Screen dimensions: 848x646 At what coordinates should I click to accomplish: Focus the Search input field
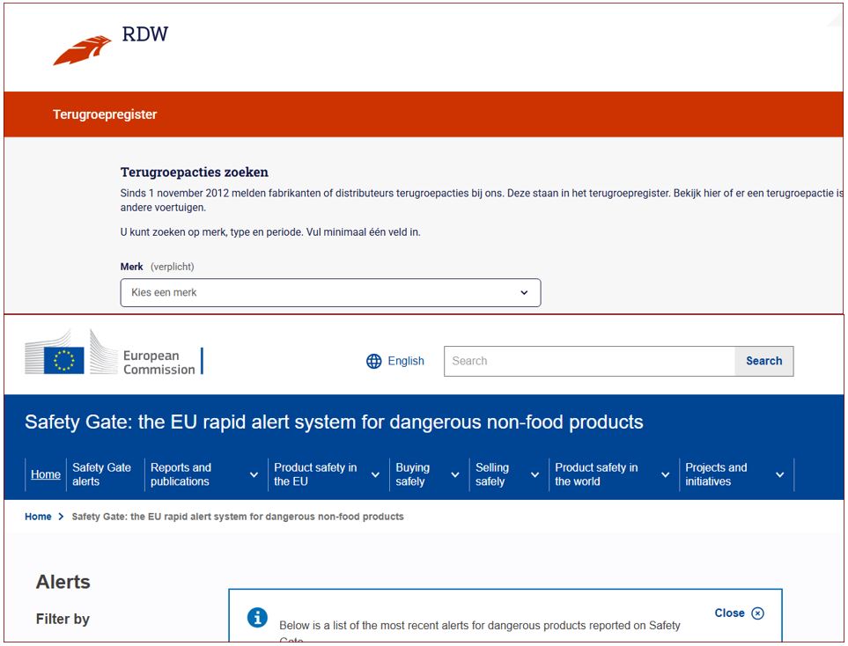589,361
